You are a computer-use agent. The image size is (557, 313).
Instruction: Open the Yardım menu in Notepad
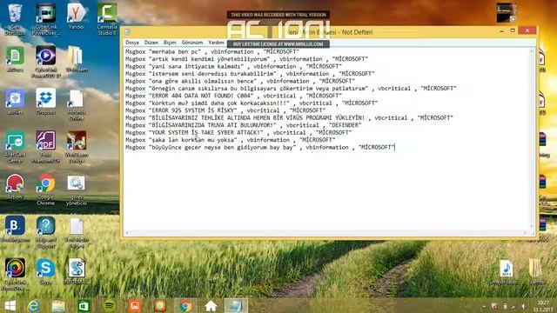(216, 43)
